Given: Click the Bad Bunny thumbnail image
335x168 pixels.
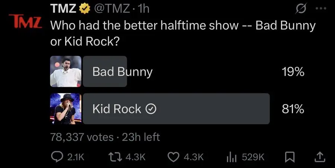Looking at the screenshot, I should coord(66,71).
